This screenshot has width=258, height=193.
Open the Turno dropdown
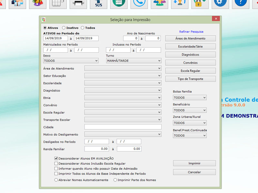pyautogui.click(x=134, y=61)
